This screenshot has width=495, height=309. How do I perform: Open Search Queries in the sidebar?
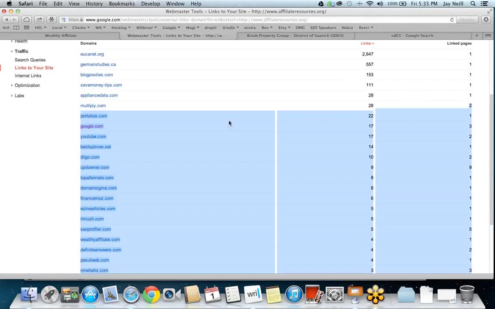coord(30,60)
